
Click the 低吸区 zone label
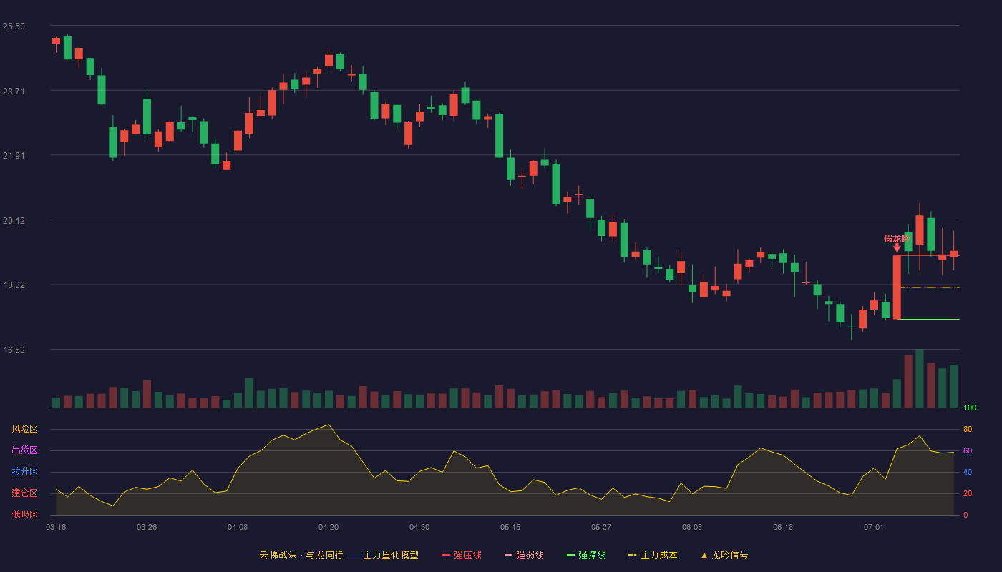(25, 514)
